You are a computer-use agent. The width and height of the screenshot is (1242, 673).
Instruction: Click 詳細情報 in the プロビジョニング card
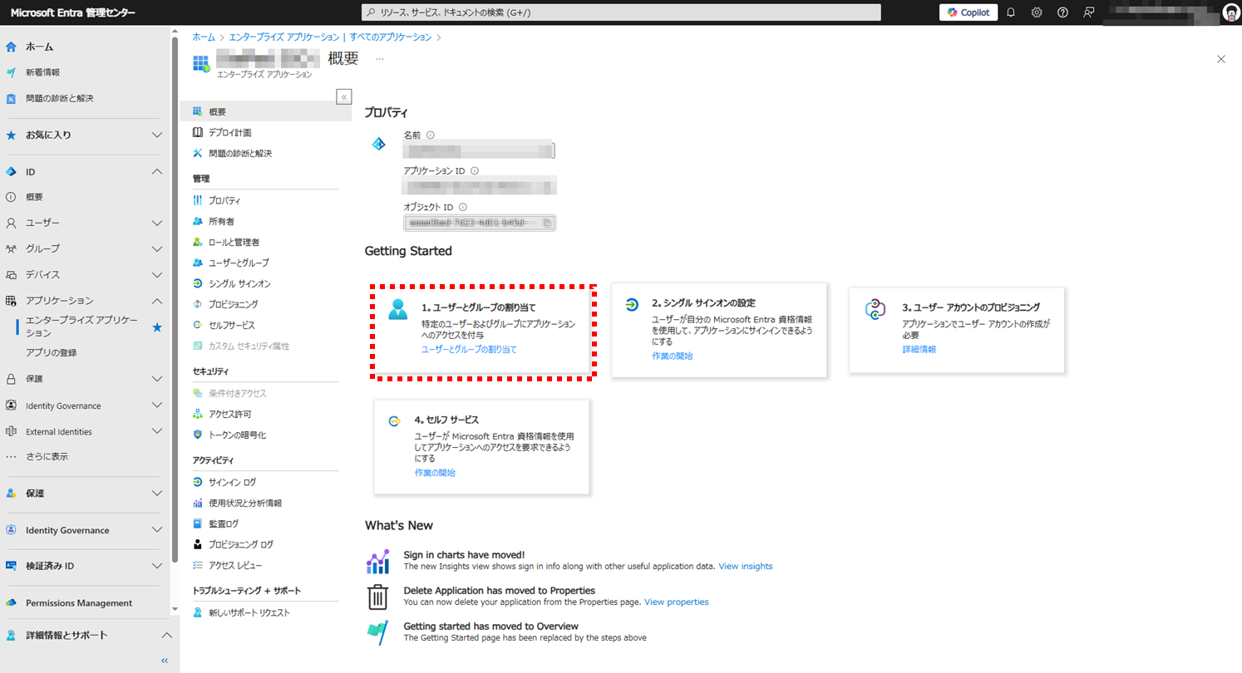click(x=919, y=350)
